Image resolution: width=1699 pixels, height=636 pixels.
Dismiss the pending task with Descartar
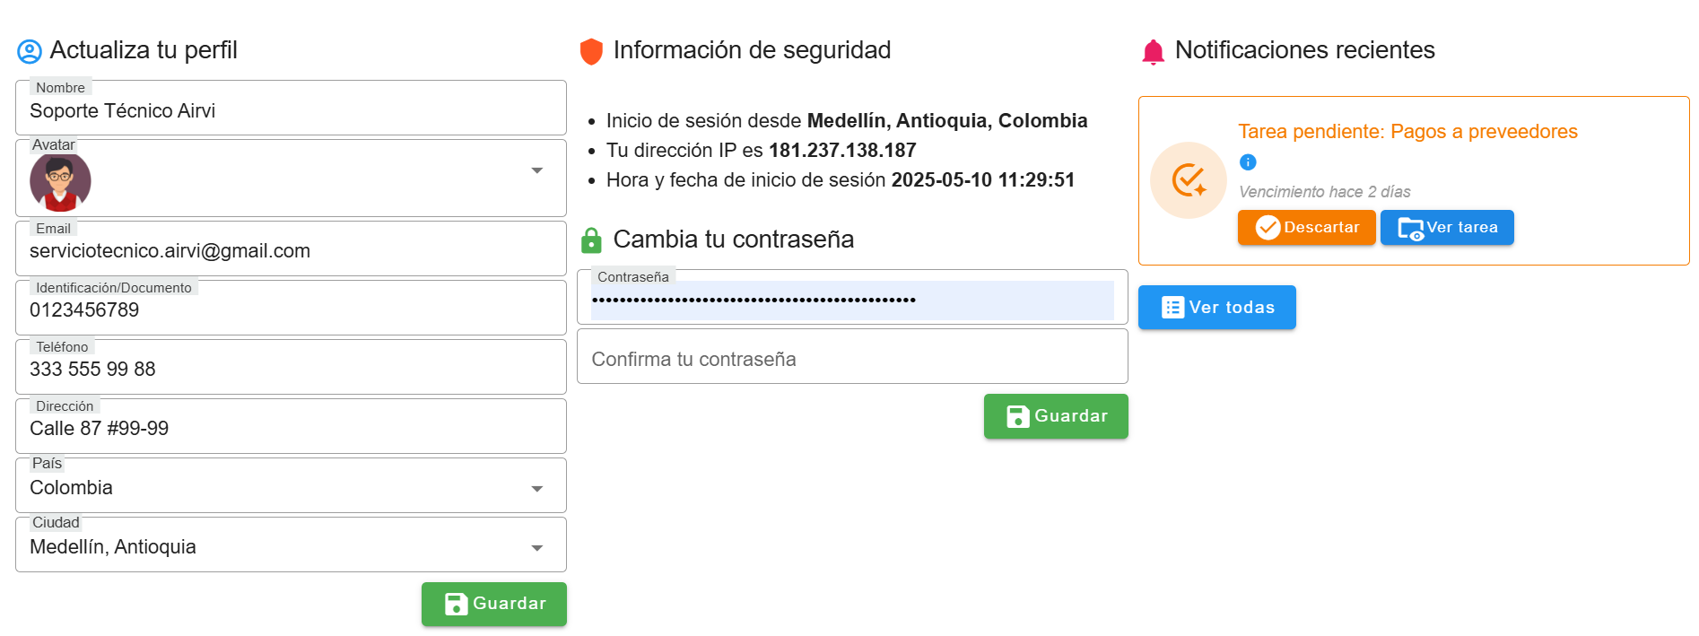(x=1306, y=228)
